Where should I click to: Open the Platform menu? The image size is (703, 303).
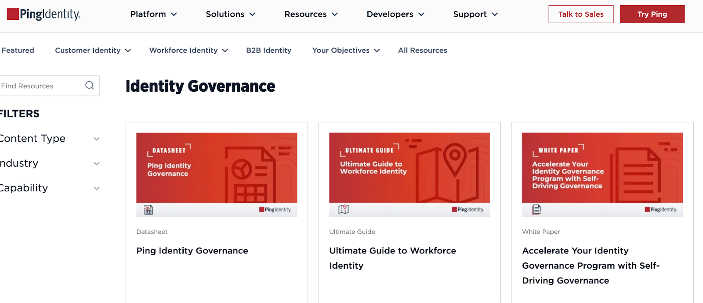pyautogui.click(x=153, y=14)
